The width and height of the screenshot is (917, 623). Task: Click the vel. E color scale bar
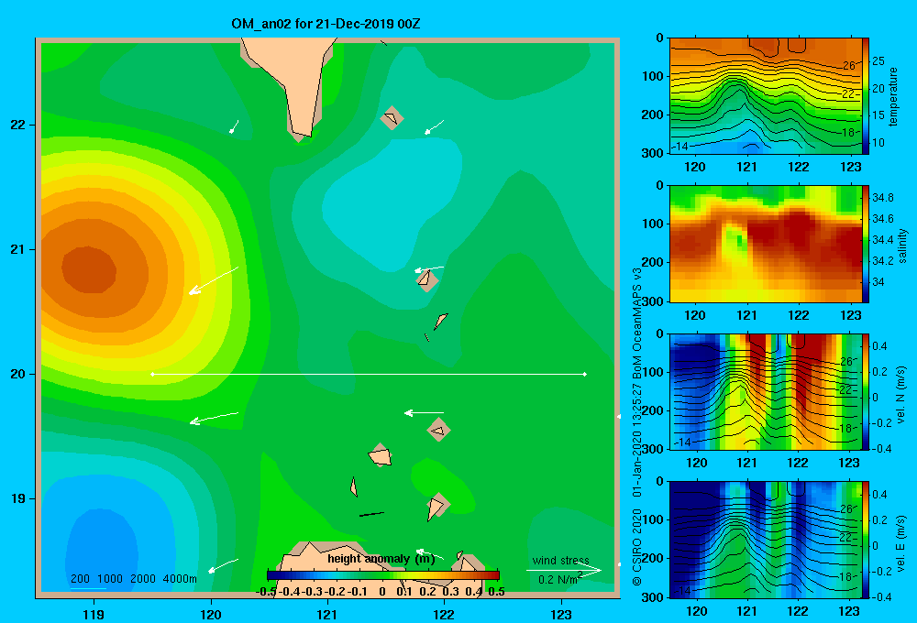866,540
